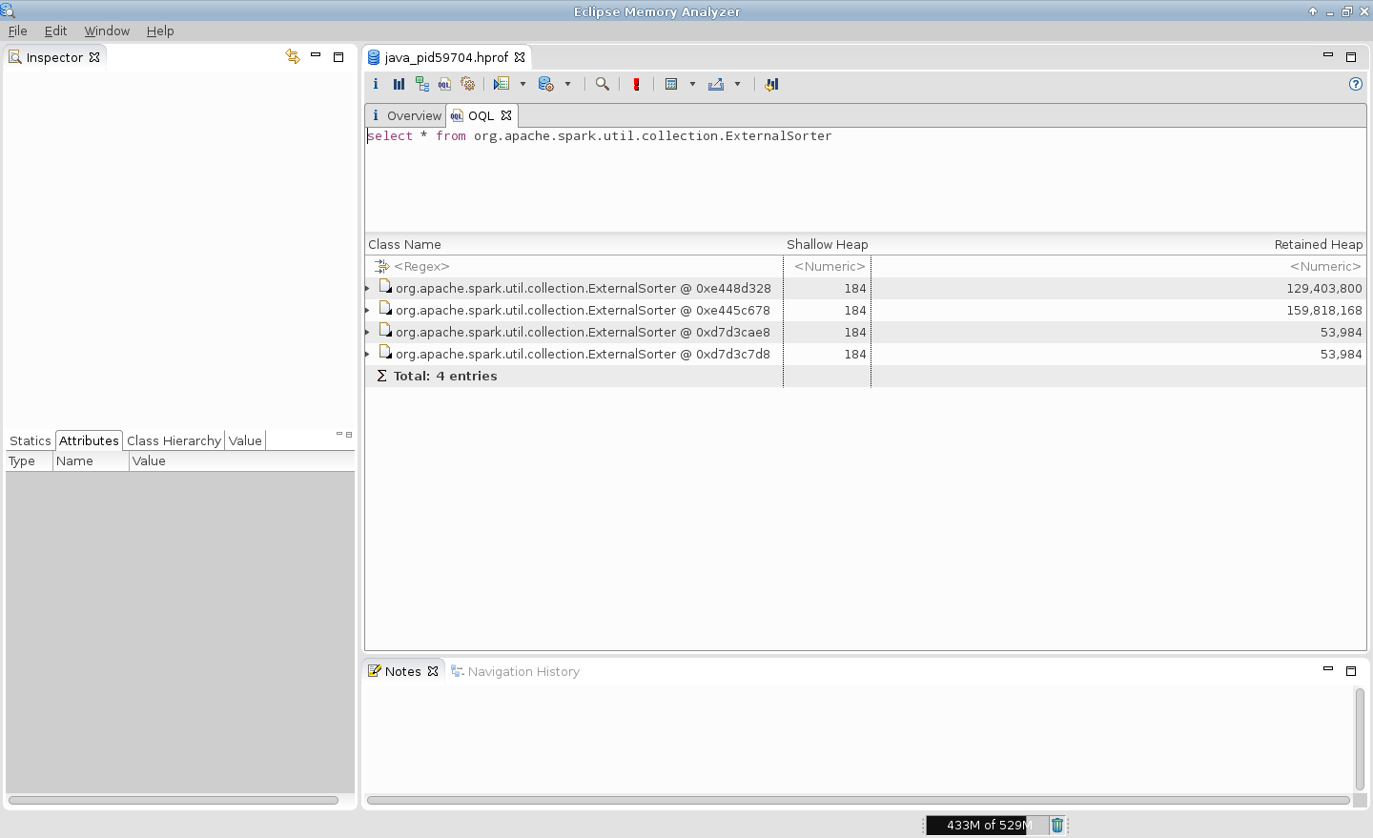
Task: Click the Help question mark icon
Action: pos(1356,84)
